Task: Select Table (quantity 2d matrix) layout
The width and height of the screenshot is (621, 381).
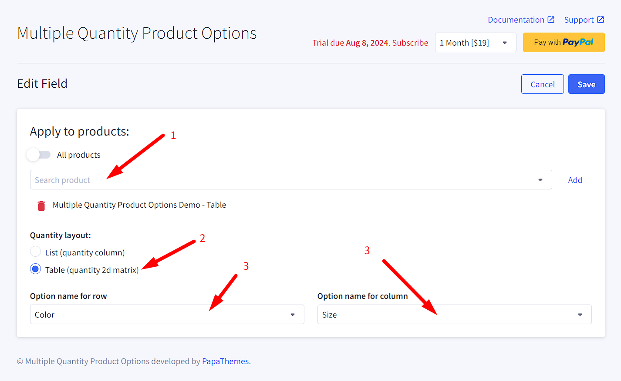Action: [36, 269]
